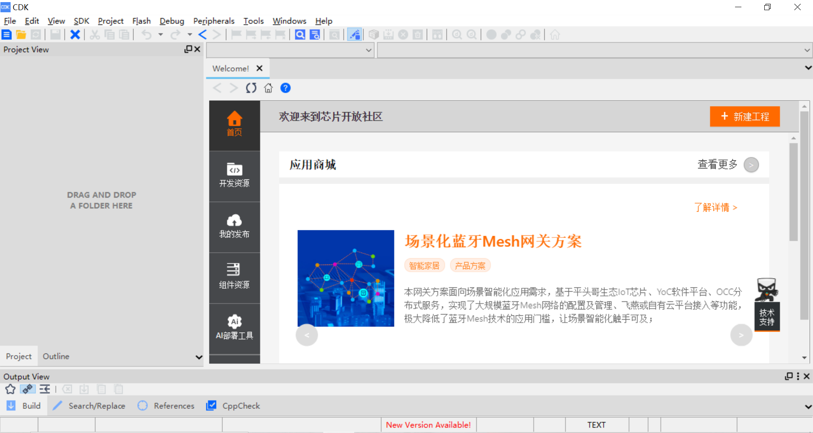Click the 智能家居 tag
The width and height of the screenshot is (813, 433).
pyautogui.click(x=425, y=266)
